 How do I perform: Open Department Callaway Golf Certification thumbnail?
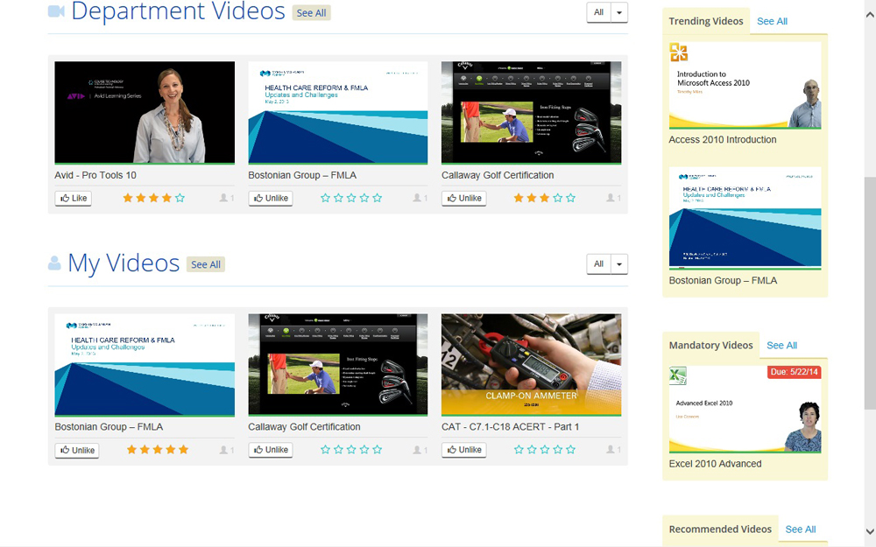[532, 113]
